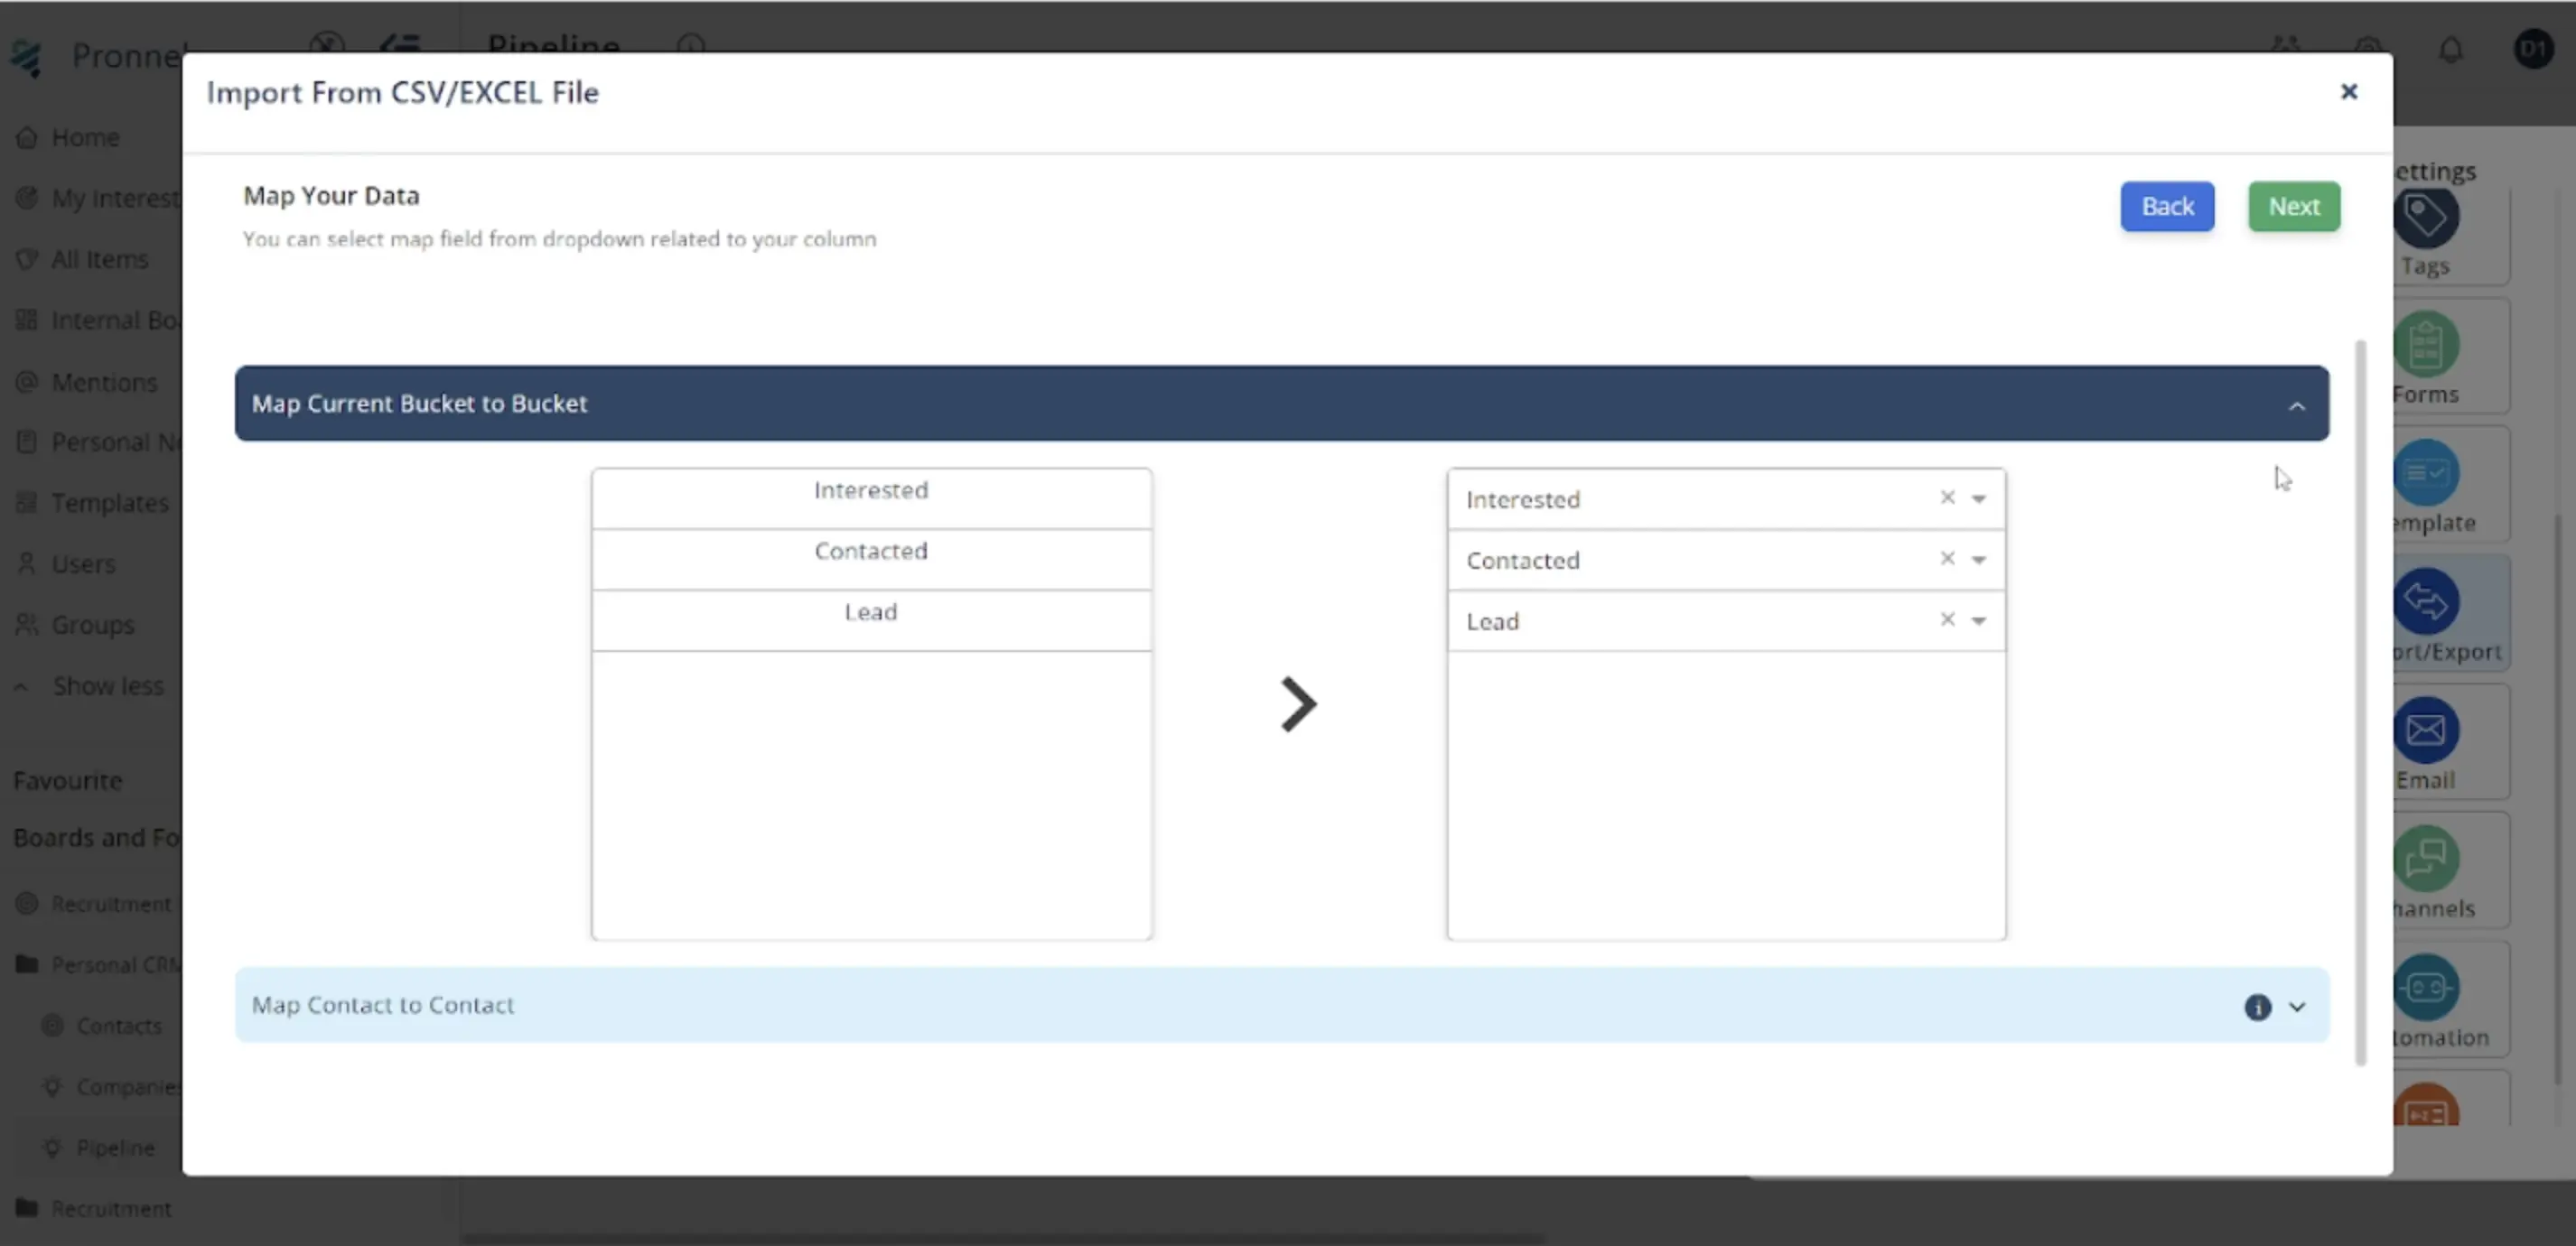Open info icon on Map Contact to Contact
The height and width of the screenshot is (1246, 2576).
(x=2257, y=1006)
